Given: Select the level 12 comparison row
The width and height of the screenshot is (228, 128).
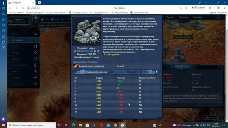Looking at the screenshot, I should coord(116,112).
